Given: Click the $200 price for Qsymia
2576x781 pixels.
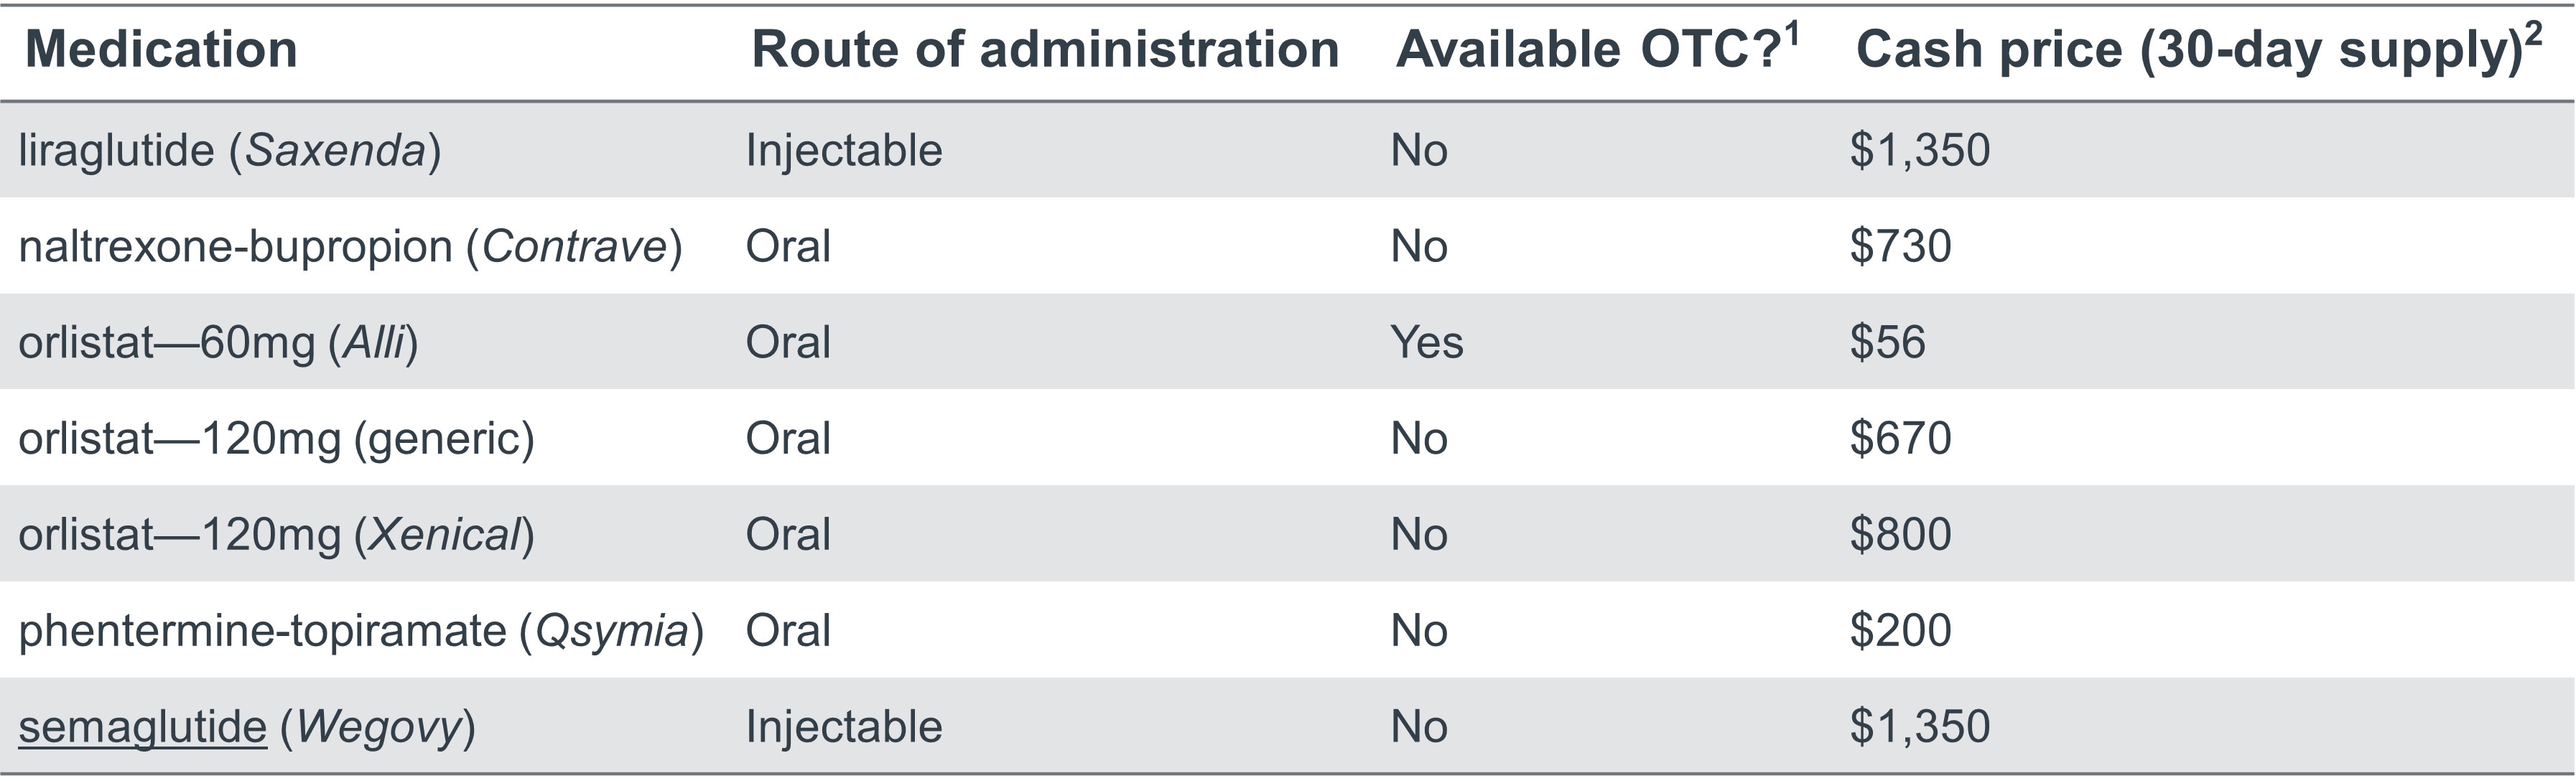Looking at the screenshot, I should 1900,631.
